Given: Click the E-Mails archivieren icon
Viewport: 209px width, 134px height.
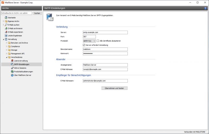Looking at the screenshot, I should 6,28.
